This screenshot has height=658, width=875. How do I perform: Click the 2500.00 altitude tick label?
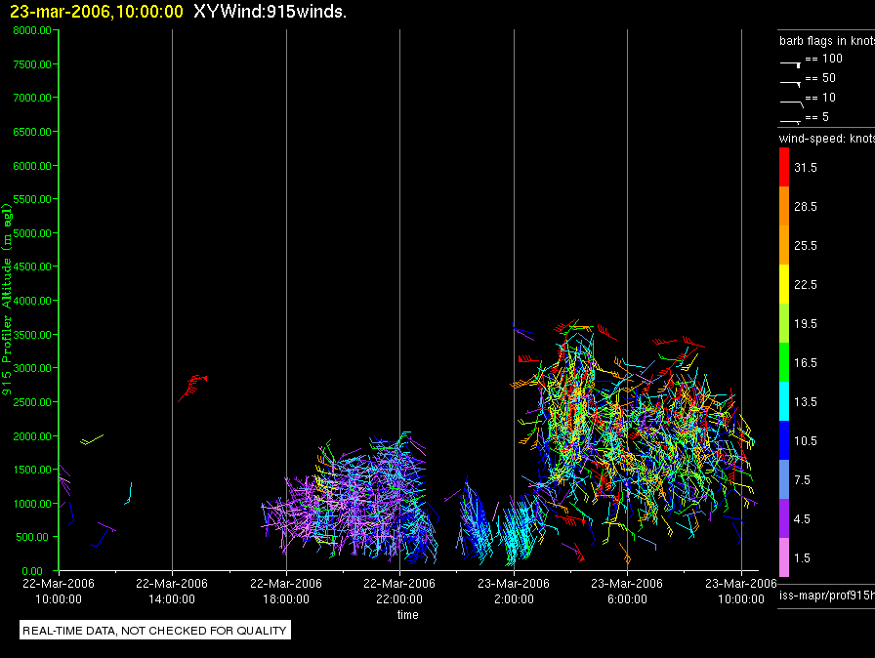32,402
